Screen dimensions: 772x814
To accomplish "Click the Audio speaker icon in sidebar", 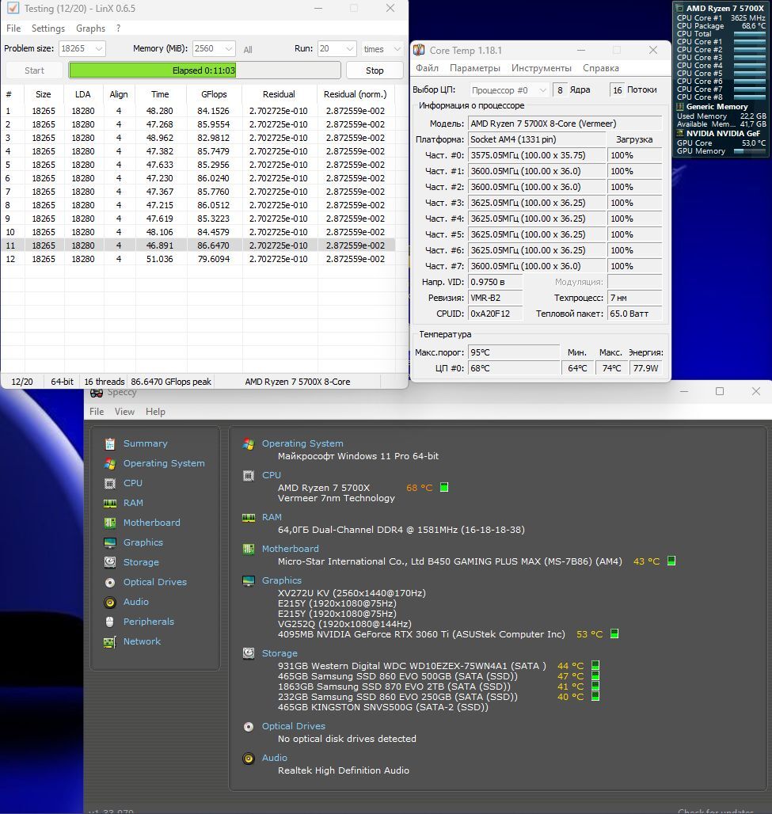I will [109, 603].
